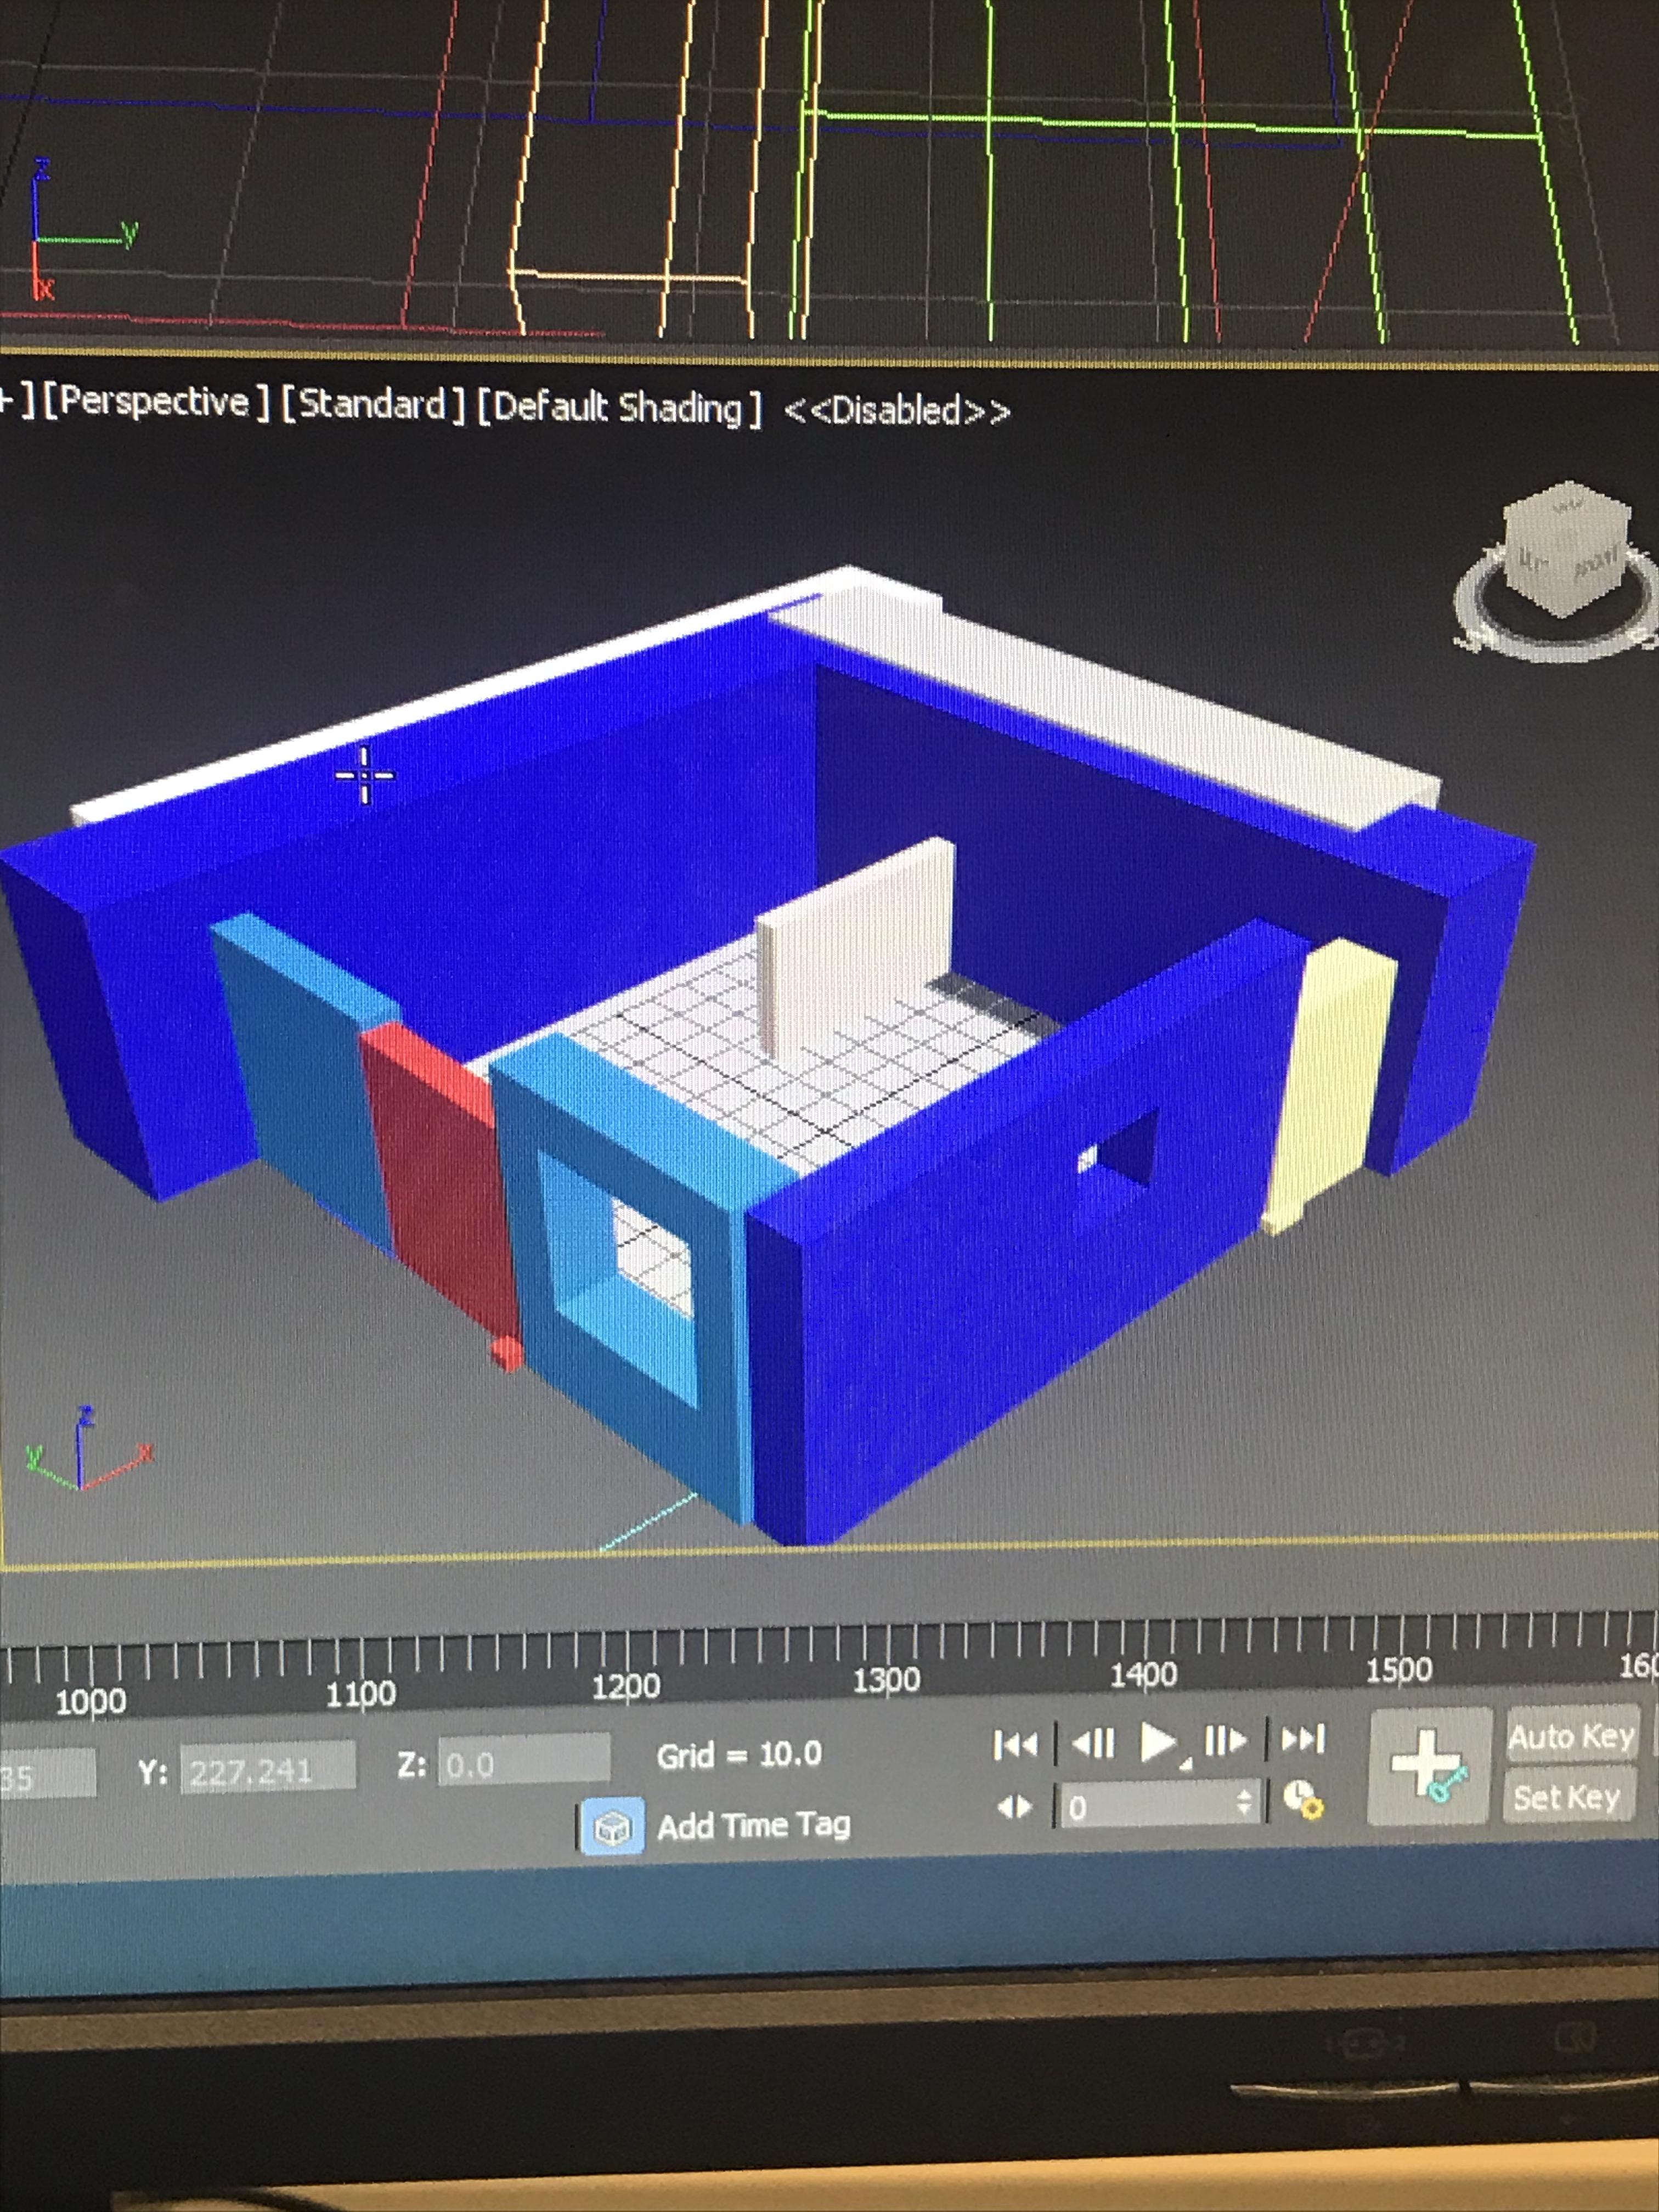This screenshot has width=1659, height=2212.
Task: Open the [Default Shading] viewport menu
Action: click(618, 407)
